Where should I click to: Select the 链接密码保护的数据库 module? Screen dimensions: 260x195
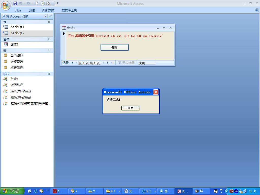27,103
